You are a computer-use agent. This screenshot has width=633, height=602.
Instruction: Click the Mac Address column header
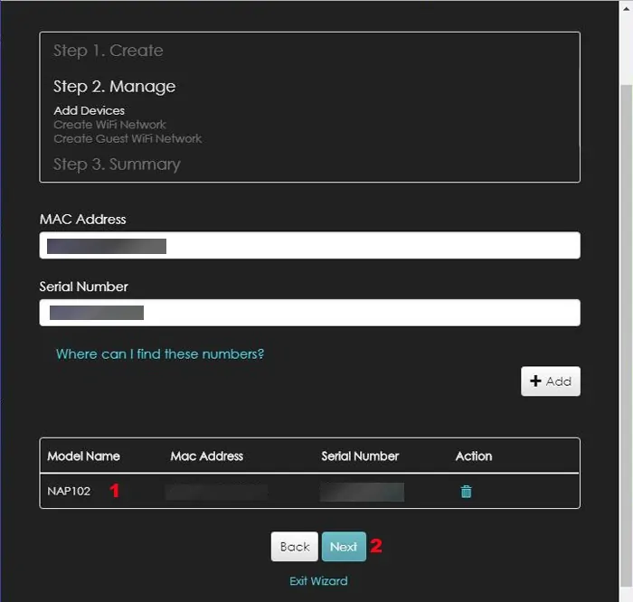[x=206, y=456]
